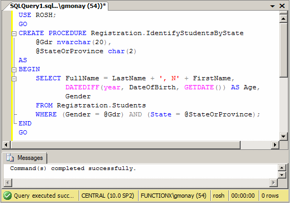
Task: Click Messages pane scroll down arrow
Action: click(282, 175)
